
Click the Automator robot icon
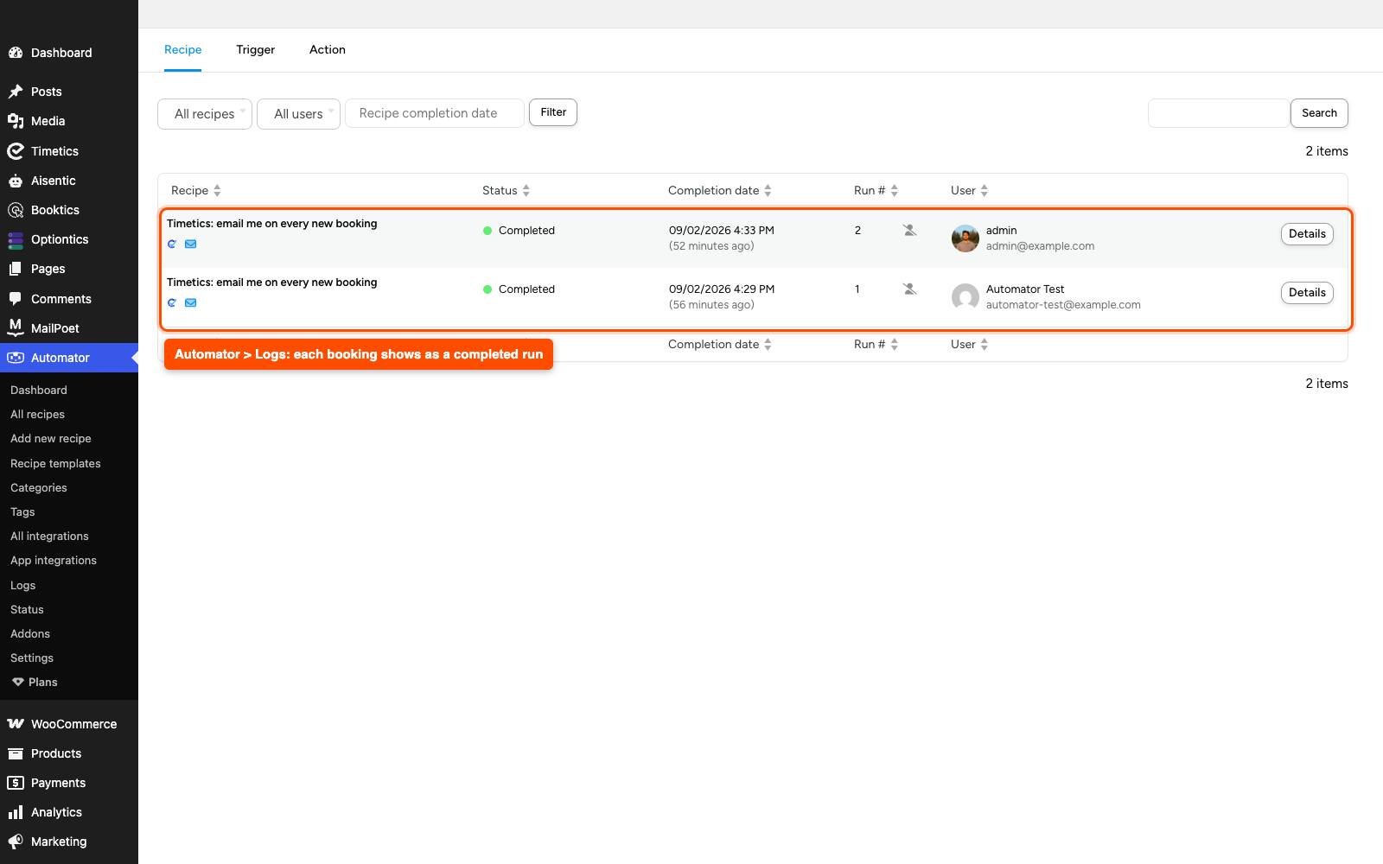(16, 358)
